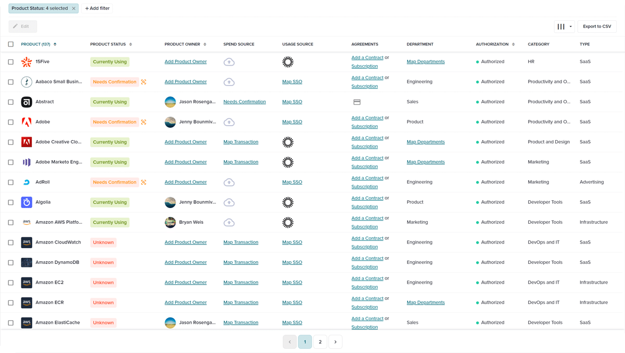Sort by the Product Status column

pos(111,44)
